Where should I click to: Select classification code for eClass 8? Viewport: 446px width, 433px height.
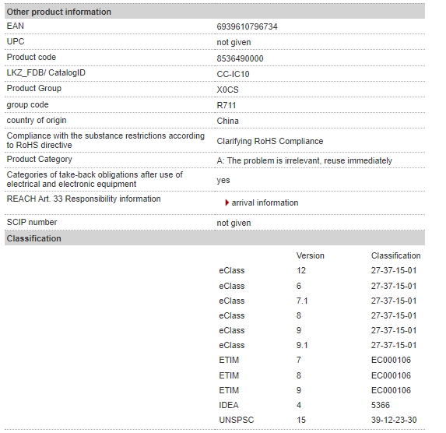pos(394,315)
